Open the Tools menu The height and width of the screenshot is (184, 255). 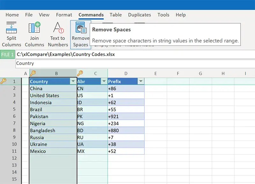pos(164,15)
